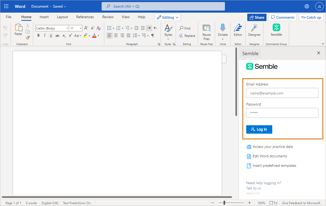326x206 pixels.
Task: Click the Redo arrow
Action: pos(5,35)
